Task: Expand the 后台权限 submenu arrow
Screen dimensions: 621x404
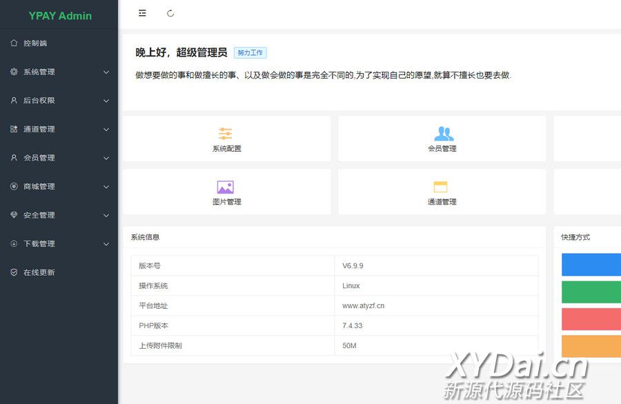Action: (x=106, y=101)
